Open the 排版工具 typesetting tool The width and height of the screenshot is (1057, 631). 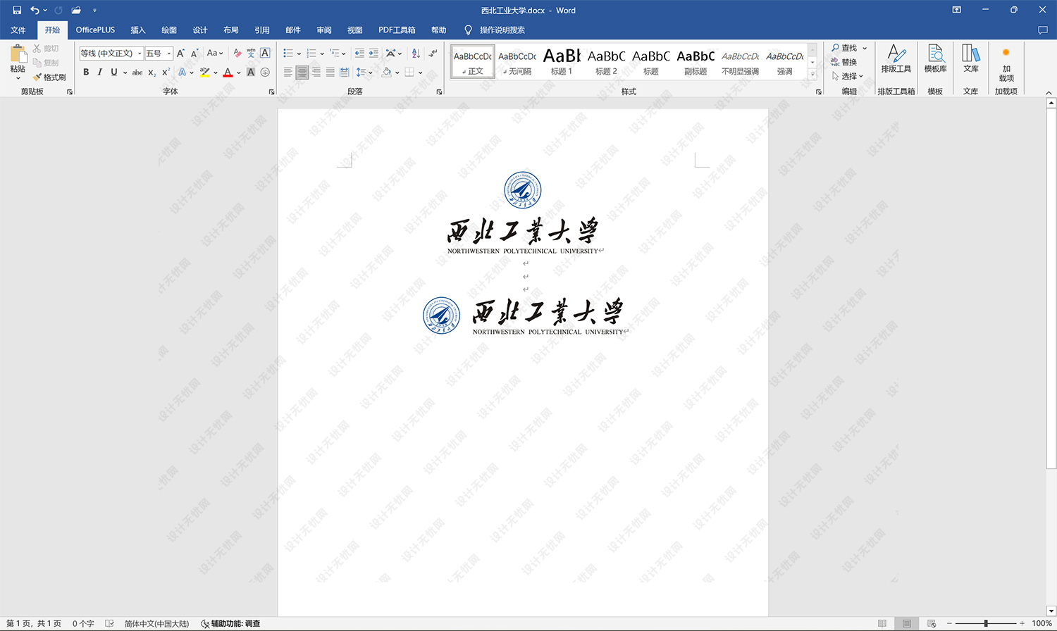896,58
